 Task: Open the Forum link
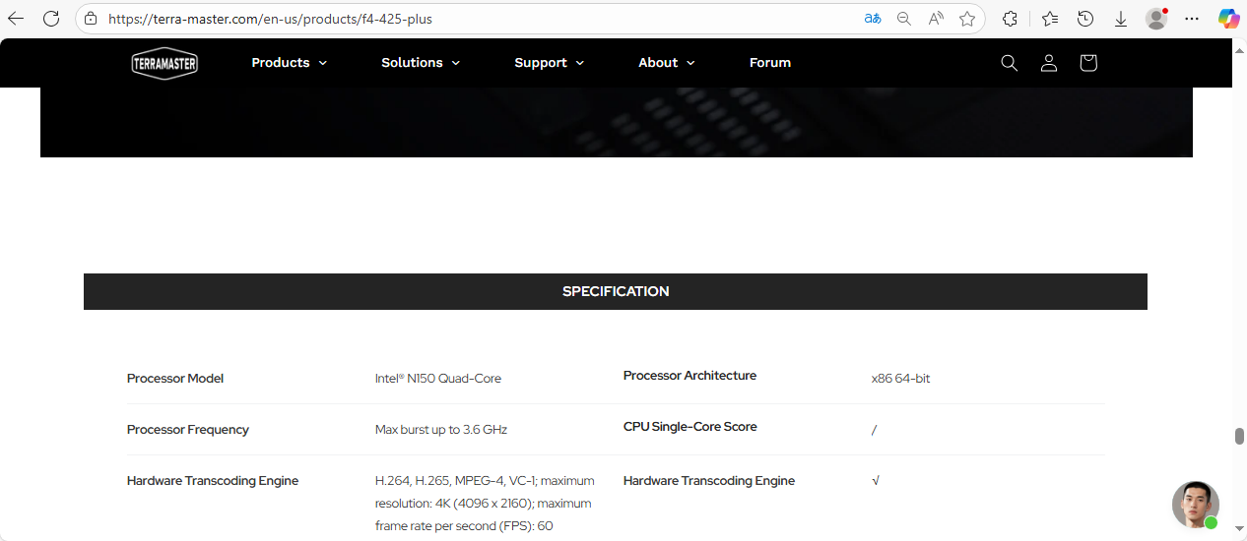770,63
